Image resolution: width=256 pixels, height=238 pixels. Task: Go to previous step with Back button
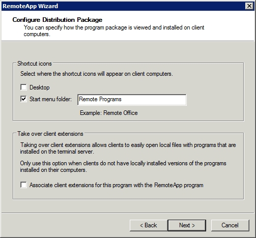tap(149, 225)
